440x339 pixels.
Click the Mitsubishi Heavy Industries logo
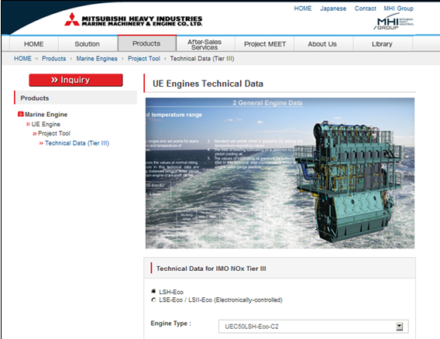coord(133,20)
